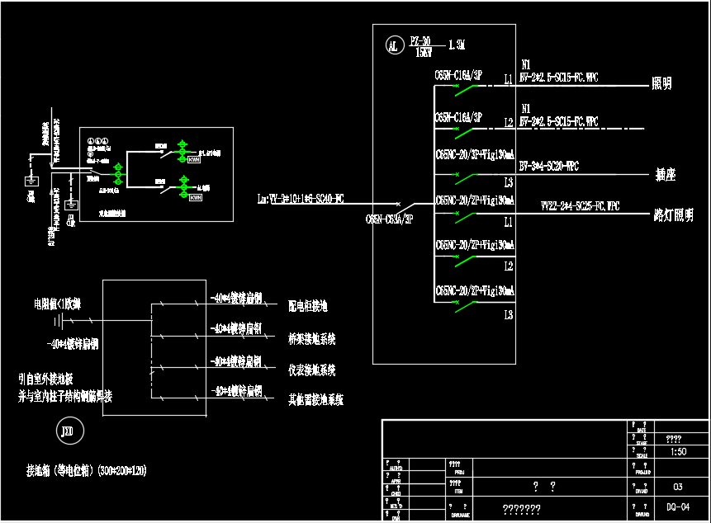
Task: Select the 仪表接地系统 label
Action: click(312, 370)
